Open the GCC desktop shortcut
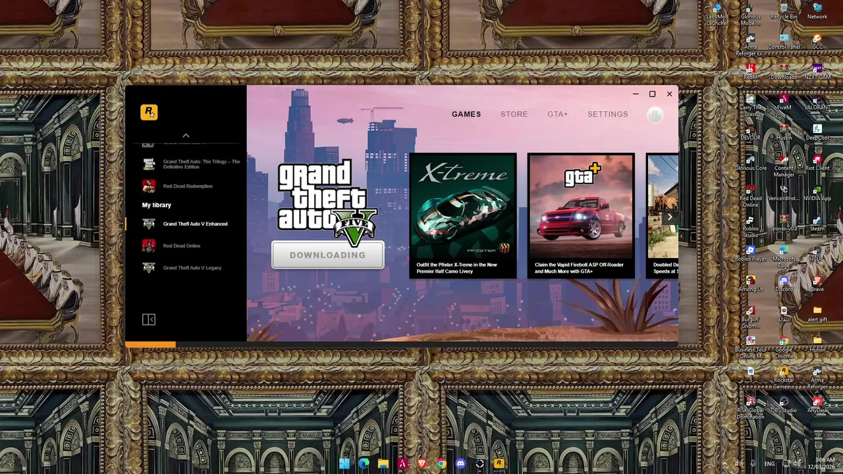Screen dimensions: 843x474 [817, 42]
